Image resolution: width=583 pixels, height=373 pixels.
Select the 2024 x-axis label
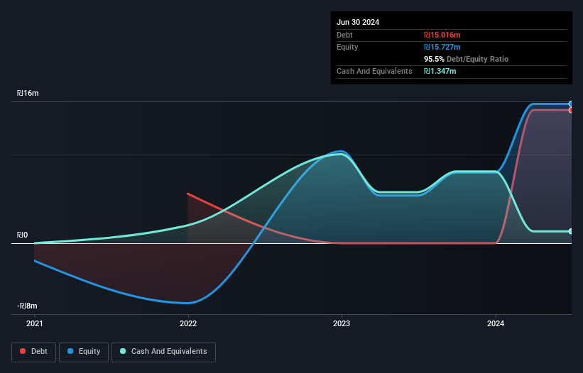(x=496, y=323)
